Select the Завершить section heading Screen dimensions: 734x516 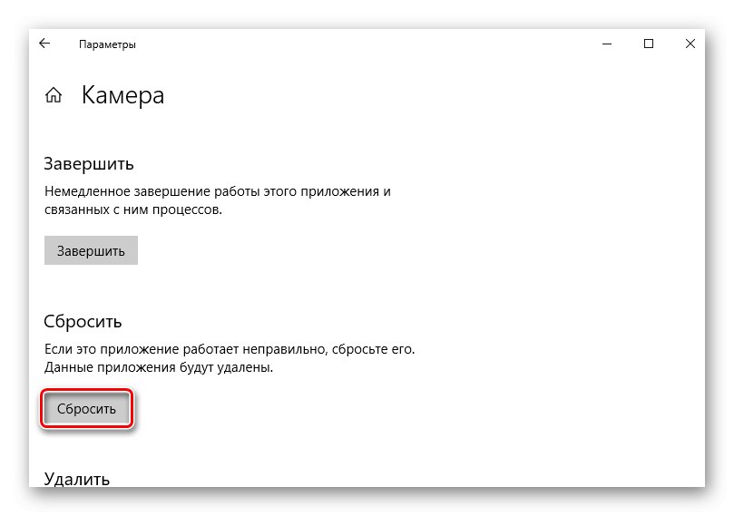pos(89,164)
